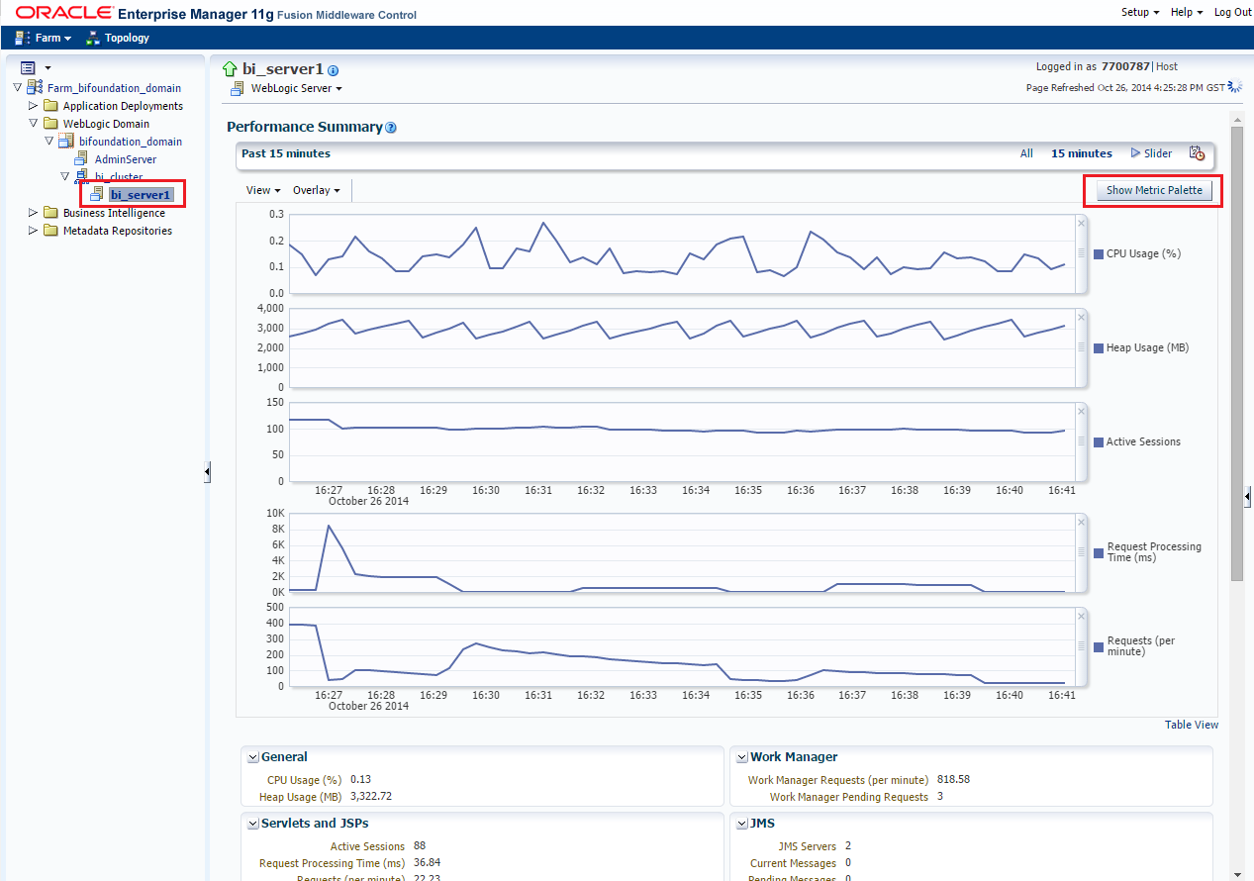Click the scrollbar down arrow
Viewport: 1254px width, 881px height.
coord(1236,874)
